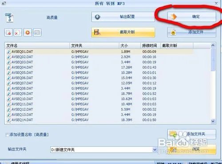
Task: Click the music note icon of AVSEQ07.DAT
Action: pos(9,83)
